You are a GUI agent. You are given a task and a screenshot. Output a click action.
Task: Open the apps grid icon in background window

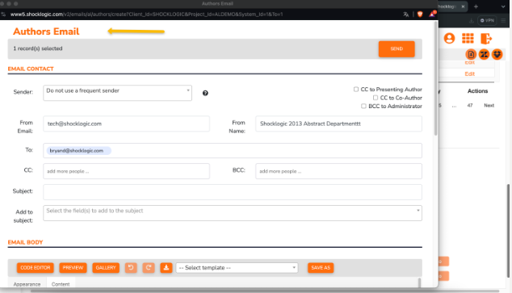468,39
